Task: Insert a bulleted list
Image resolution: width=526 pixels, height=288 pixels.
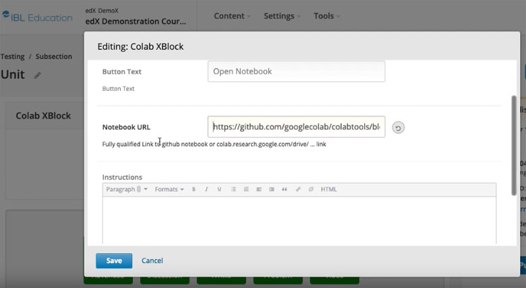Action: pyautogui.click(x=233, y=190)
